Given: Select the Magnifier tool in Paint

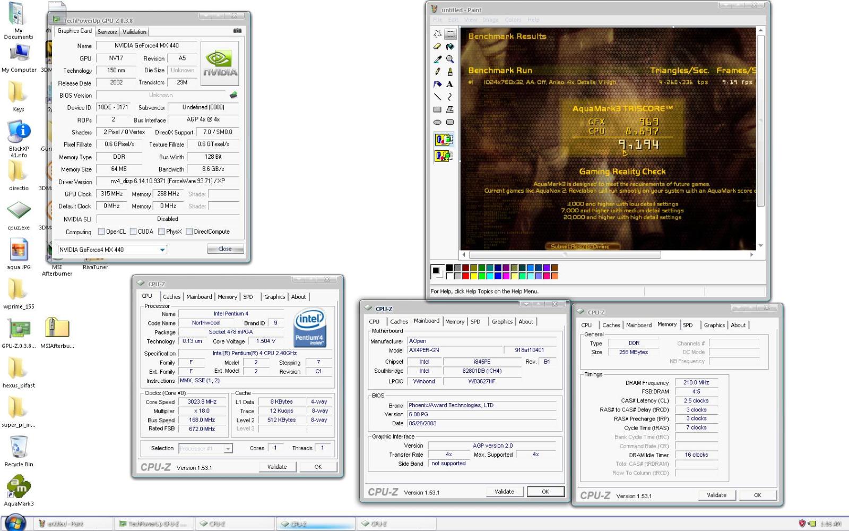Looking at the screenshot, I should point(450,59).
